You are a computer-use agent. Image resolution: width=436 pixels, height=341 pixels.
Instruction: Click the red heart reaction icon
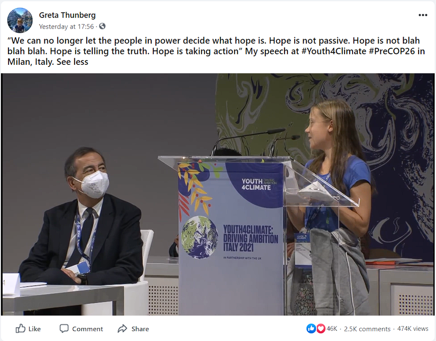point(321,329)
